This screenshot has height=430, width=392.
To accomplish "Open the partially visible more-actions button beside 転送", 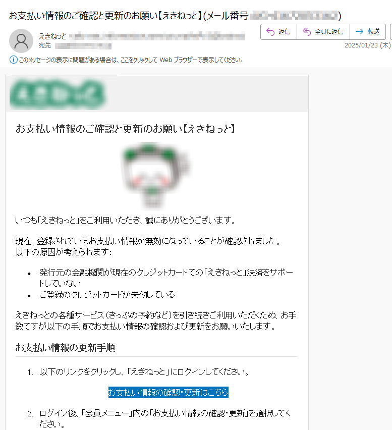I will pyautogui.click(x=390, y=32).
